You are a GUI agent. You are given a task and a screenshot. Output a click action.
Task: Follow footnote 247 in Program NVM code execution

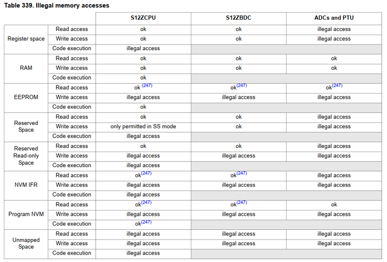(x=147, y=222)
